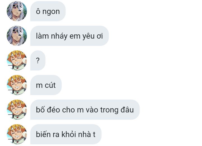Image resolution: width=202 pixels, height=146 pixels.
Task: Select the "ô ngon" message bubble
Action: pyautogui.click(x=48, y=11)
